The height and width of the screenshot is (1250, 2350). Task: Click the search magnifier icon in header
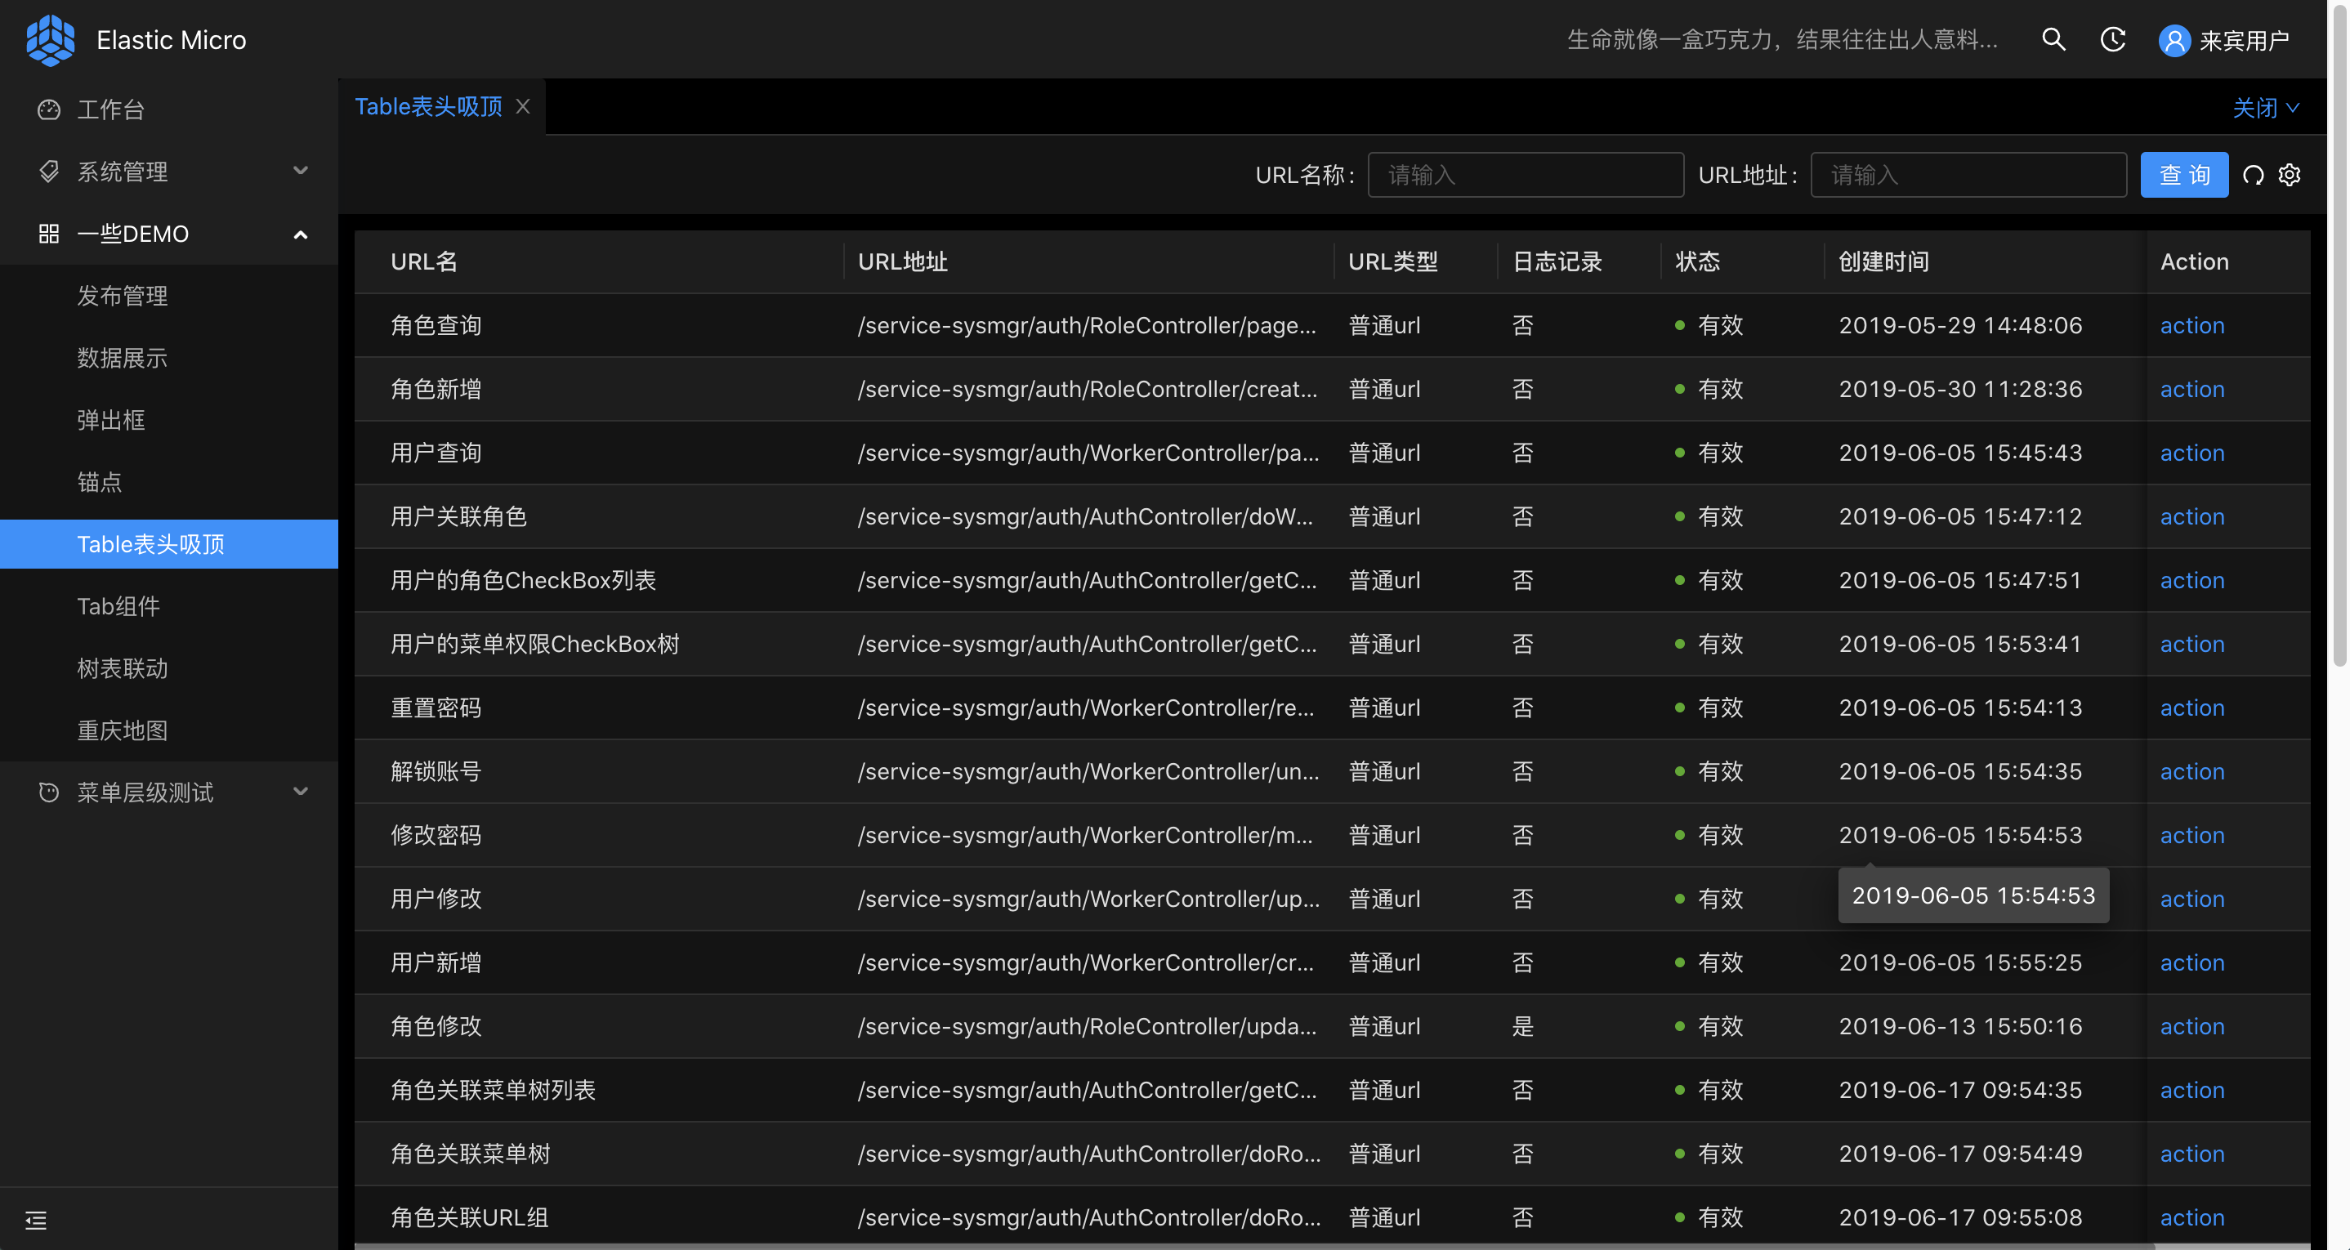click(2053, 39)
